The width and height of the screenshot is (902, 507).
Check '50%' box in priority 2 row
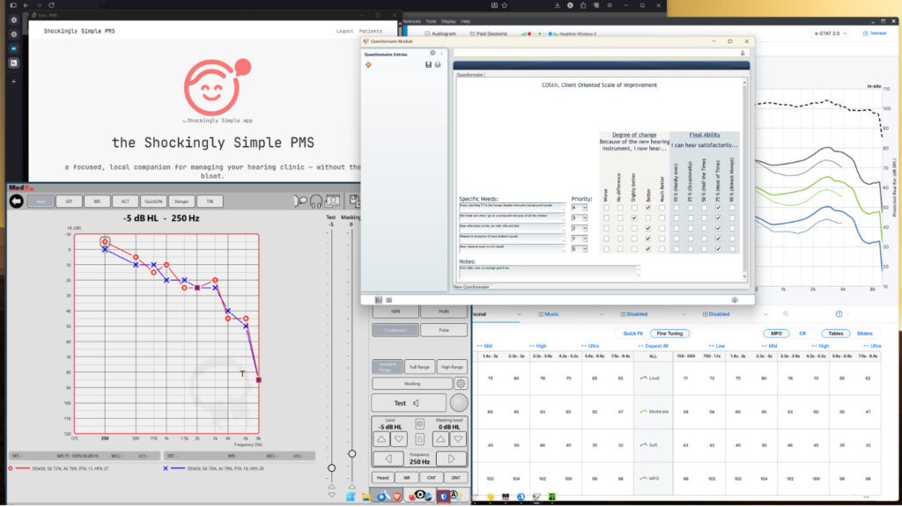coord(704,228)
